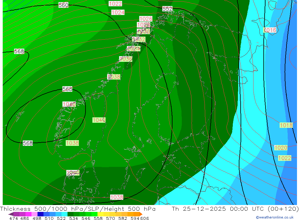Pick the dark navy blue legend swatch
Image resolution: width=300 pixels, height=220 pixels.
pyautogui.click(x=40, y=214)
